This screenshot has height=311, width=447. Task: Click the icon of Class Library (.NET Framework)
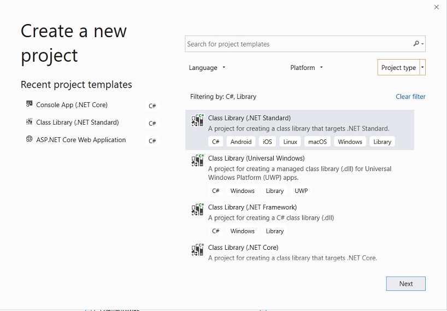click(x=198, y=209)
